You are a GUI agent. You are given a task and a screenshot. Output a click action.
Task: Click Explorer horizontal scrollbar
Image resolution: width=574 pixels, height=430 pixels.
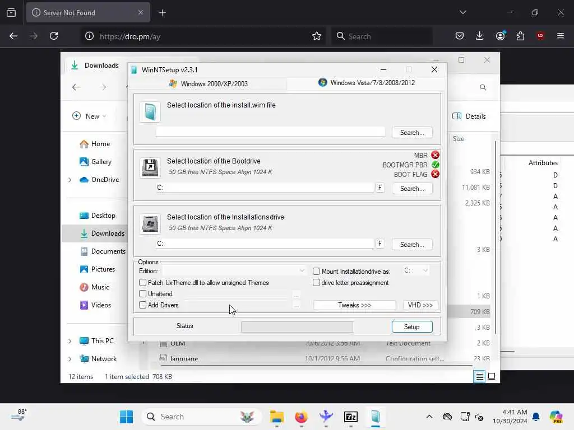[316, 365]
